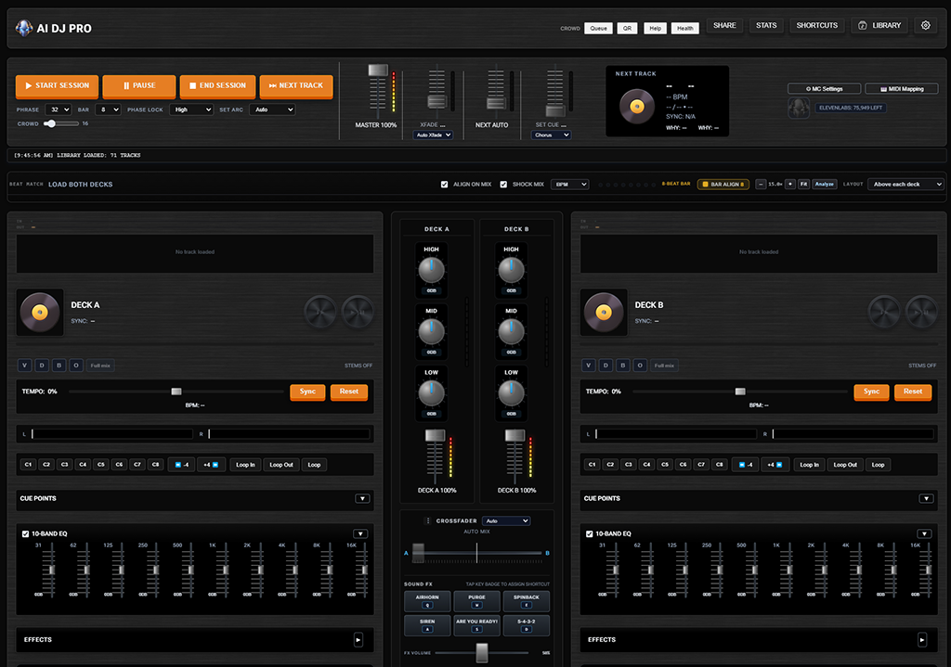Toggle the D stem on Deck A

pos(41,366)
